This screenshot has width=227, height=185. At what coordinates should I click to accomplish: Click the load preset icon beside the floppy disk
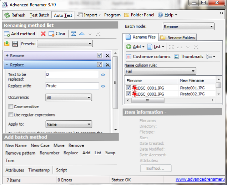7,44
